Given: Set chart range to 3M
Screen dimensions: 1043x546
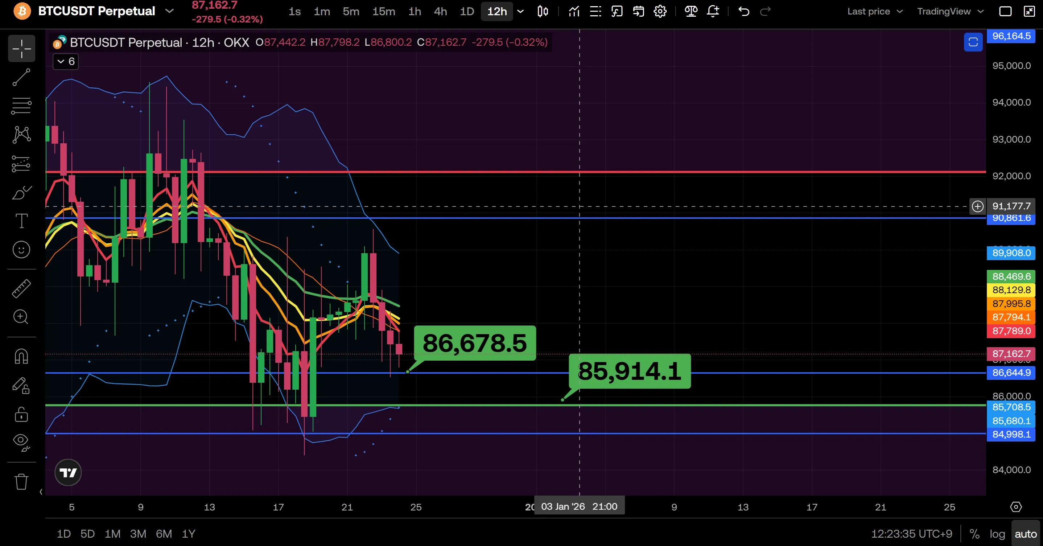Looking at the screenshot, I should tap(138, 534).
